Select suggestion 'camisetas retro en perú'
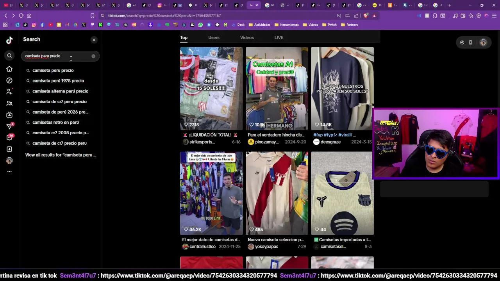Viewport: 500px width, 281px height. pos(55,123)
